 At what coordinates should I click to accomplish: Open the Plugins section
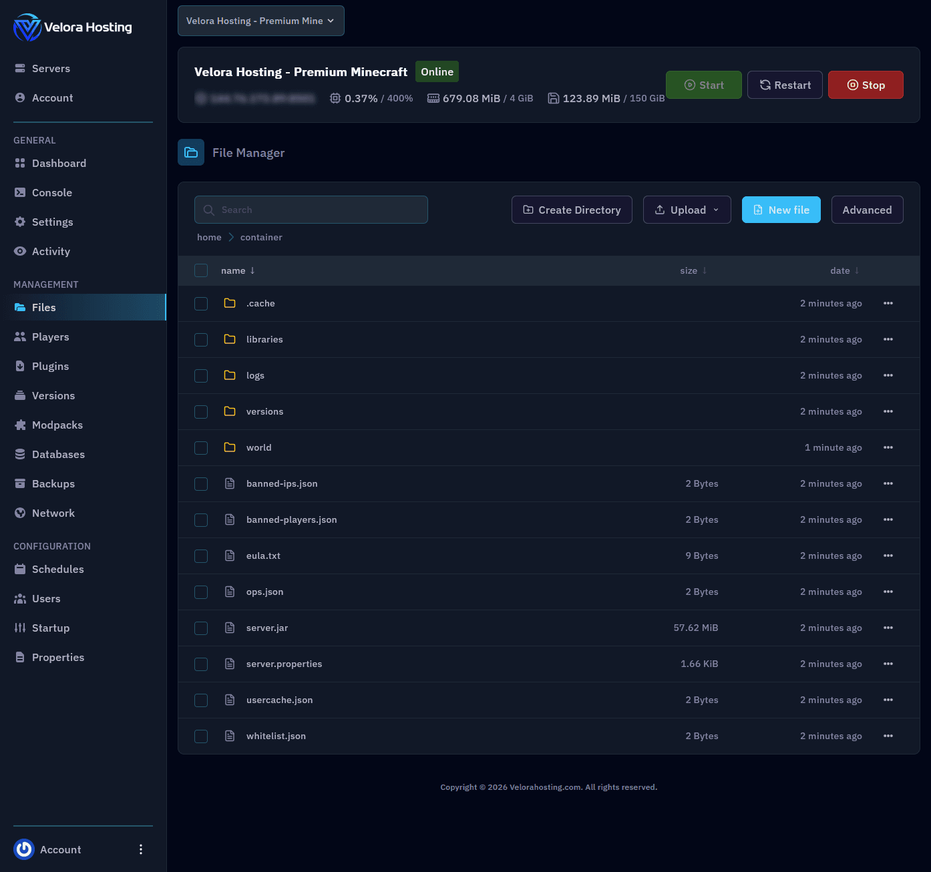49,366
